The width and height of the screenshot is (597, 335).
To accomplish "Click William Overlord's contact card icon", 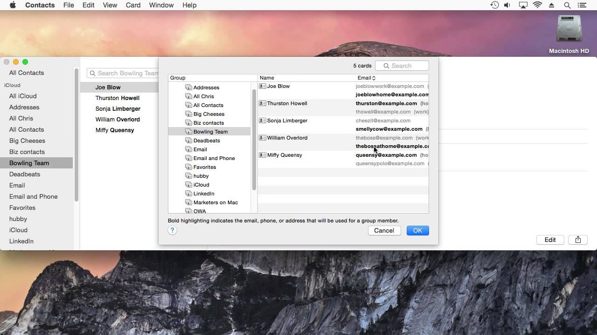I will [263, 138].
